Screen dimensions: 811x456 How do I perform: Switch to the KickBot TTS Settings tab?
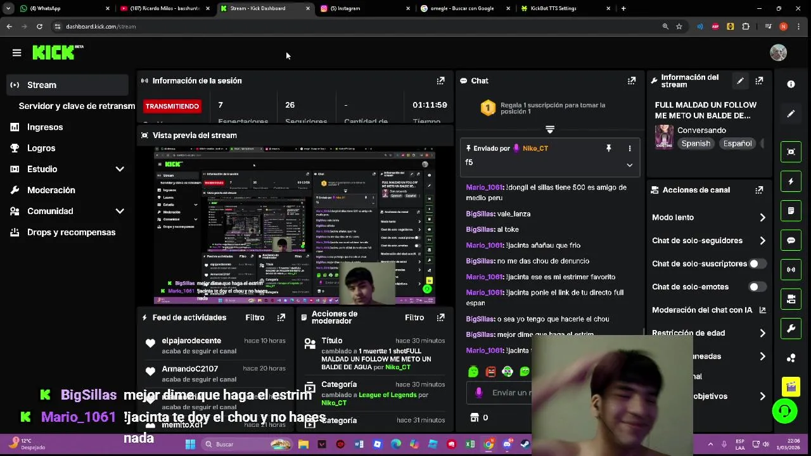(565, 8)
